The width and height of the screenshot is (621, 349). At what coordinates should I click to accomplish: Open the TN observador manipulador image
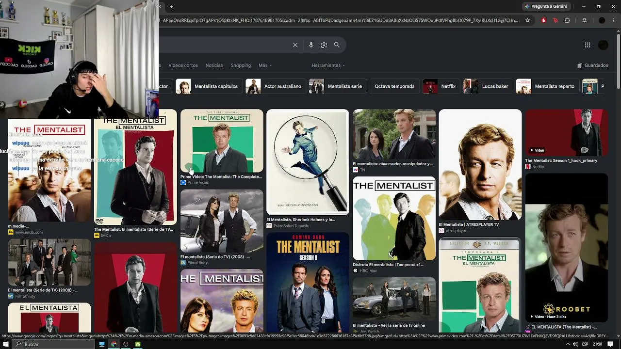pyautogui.click(x=394, y=134)
